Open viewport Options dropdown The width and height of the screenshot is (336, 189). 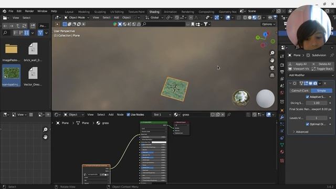click(x=268, y=24)
